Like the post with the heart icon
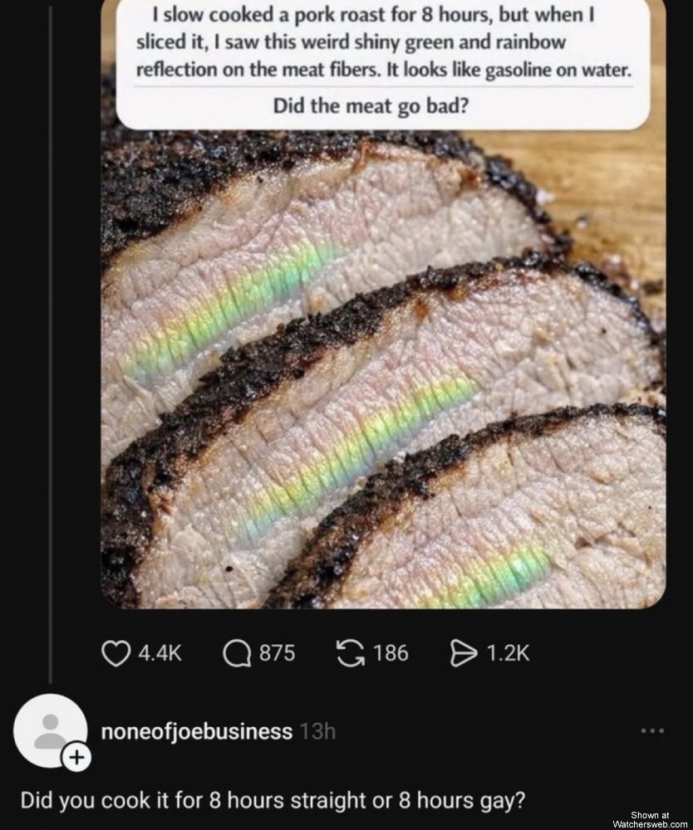Image resolution: width=693 pixels, height=830 pixels. [115, 653]
